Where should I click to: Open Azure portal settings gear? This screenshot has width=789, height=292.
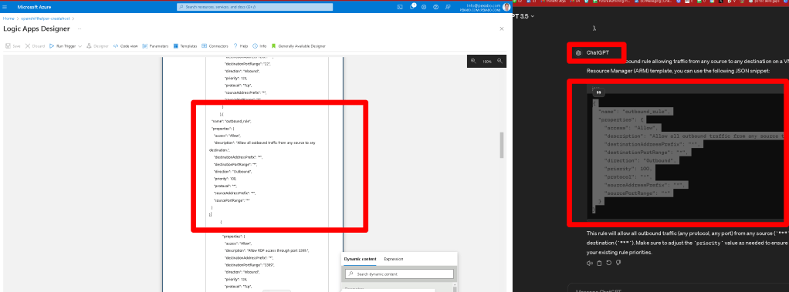pyautogui.click(x=424, y=7)
